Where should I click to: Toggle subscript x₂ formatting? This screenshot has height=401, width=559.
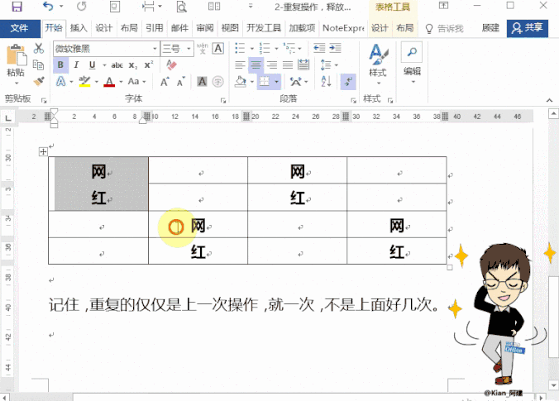click(x=132, y=65)
